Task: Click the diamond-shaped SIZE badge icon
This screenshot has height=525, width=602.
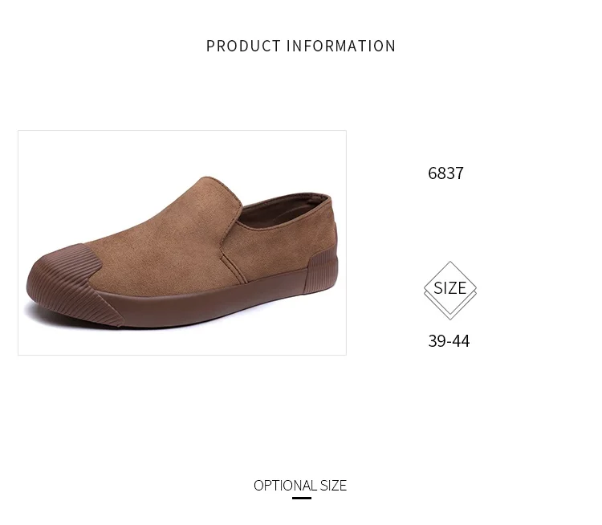Action: (x=450, y=291)
